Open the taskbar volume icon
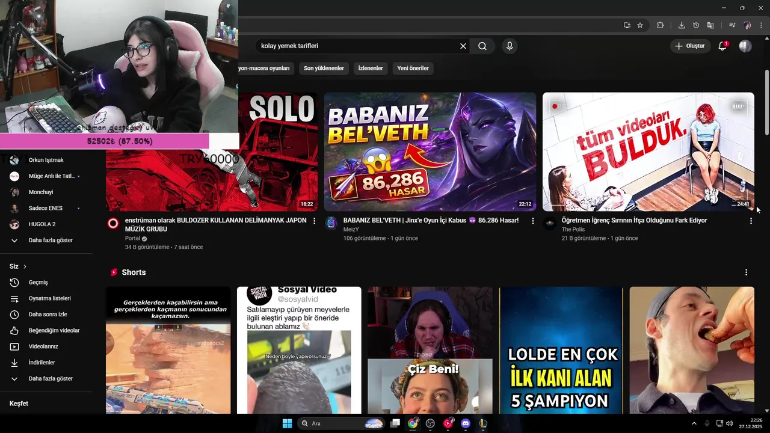Screen dimensions: 770x433 (729, 423)
